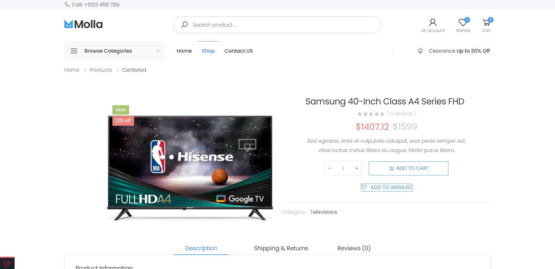Click the search magnifier icon

click(x=184, y=25)
